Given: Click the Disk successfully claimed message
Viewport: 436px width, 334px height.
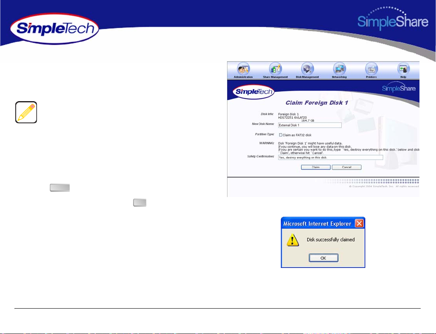Looking at the screenshot, I should click(x=331, y=240).
